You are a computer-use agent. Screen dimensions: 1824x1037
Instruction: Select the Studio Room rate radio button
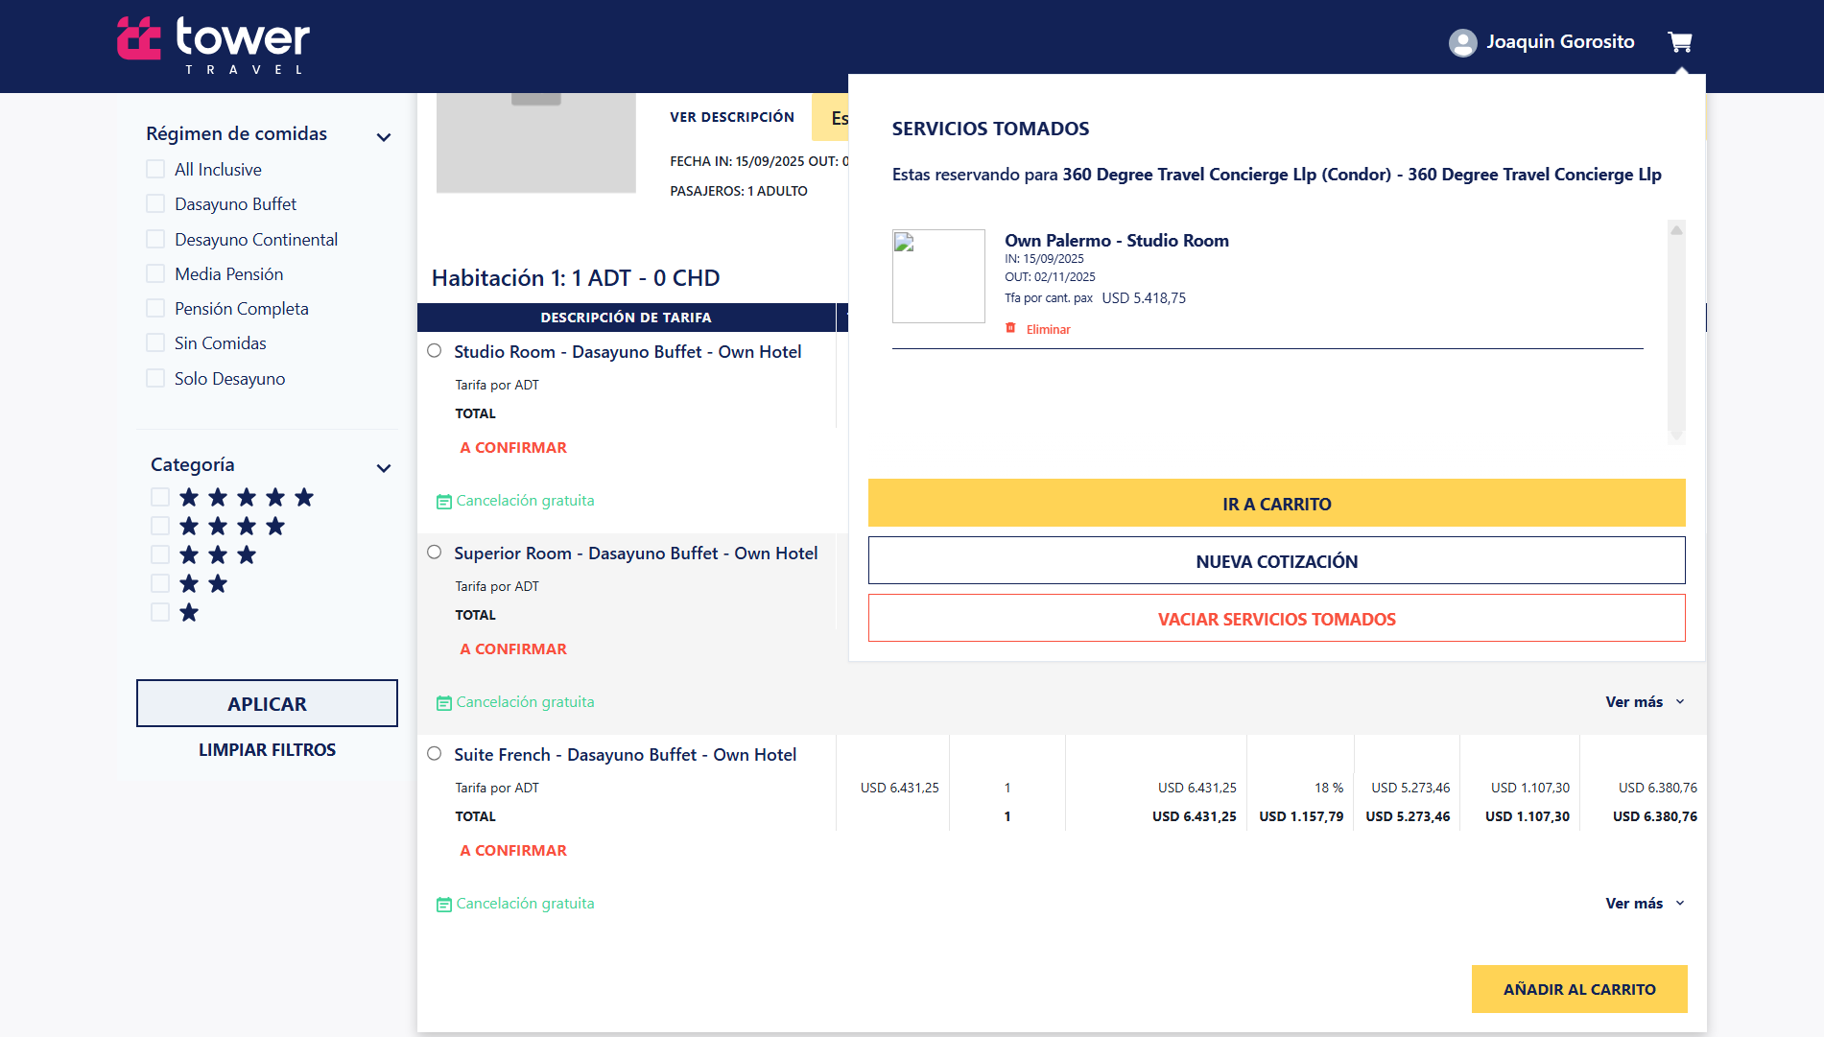(x=435, y=350)
